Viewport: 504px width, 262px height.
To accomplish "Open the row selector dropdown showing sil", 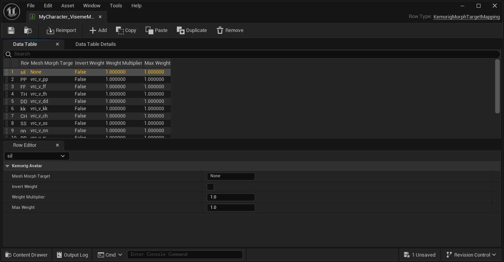I will 37,156.
